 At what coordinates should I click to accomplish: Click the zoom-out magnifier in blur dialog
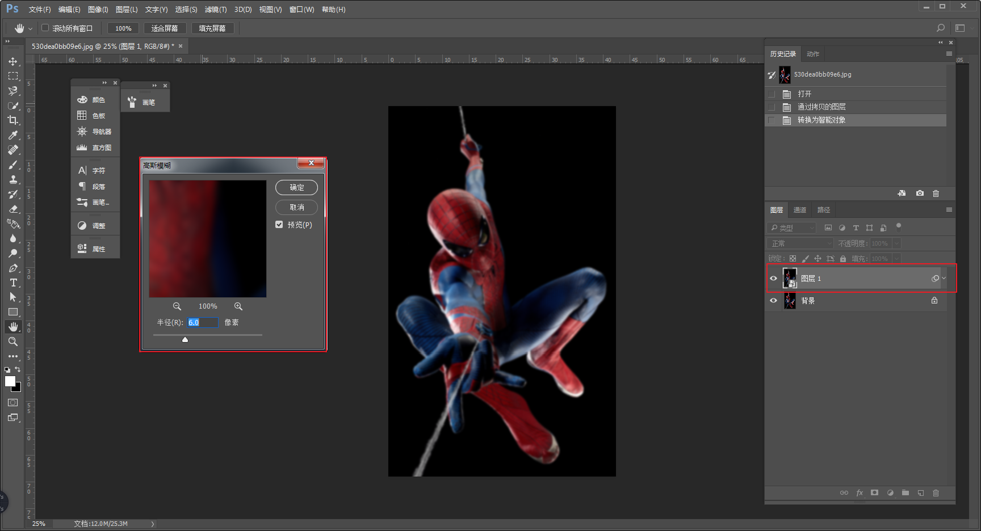pyautogui.click(x=177, y=306)
